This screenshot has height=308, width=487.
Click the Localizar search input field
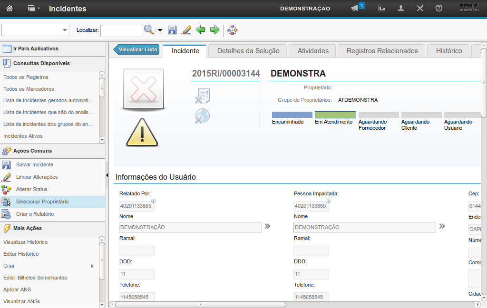click(x=121, y=30)
